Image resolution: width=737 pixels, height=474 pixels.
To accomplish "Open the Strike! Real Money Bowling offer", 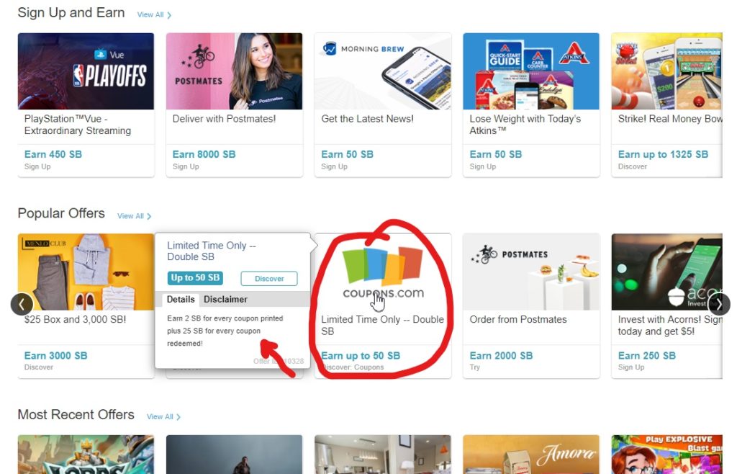I will coord(667,71).
